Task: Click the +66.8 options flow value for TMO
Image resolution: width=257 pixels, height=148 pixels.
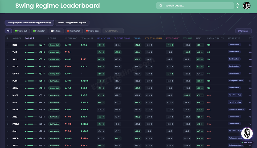Action: coord(117,52)
